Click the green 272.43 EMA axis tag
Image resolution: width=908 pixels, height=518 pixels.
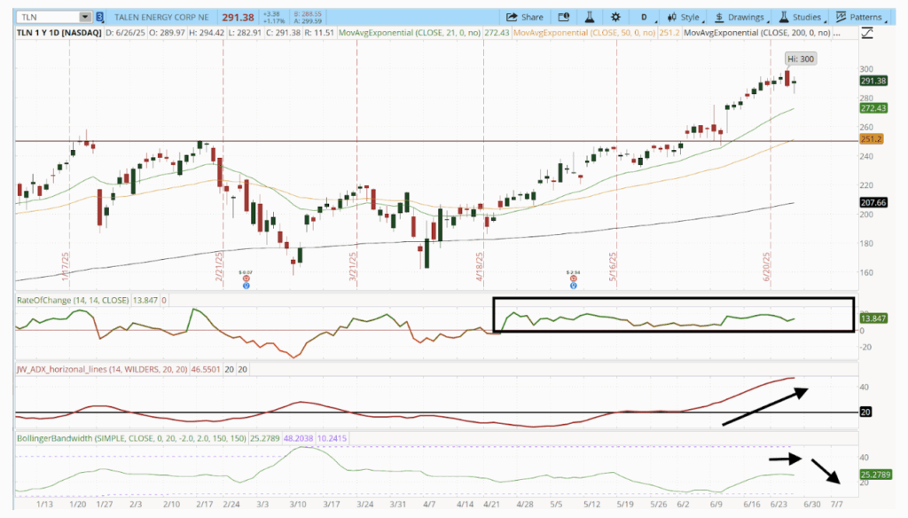tap(873, 108)
